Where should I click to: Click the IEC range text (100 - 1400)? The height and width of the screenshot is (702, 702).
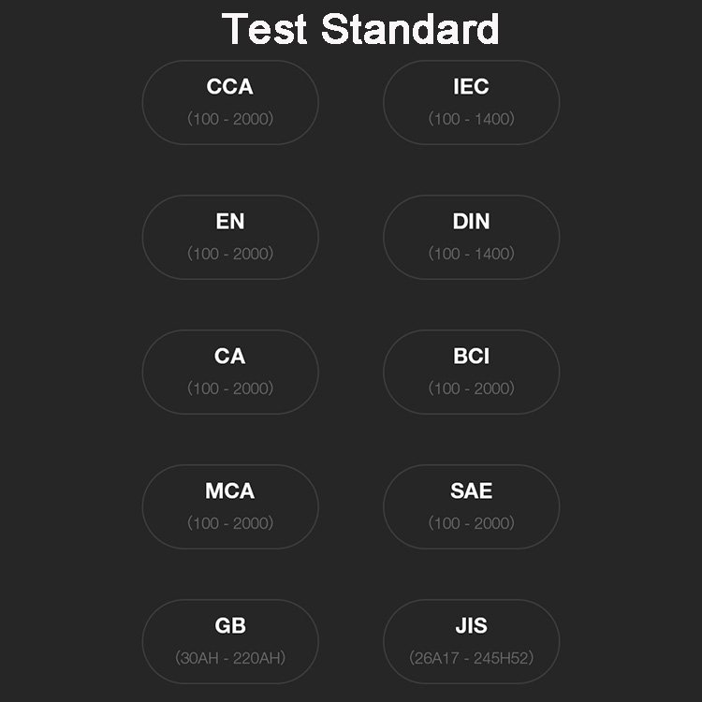[471, 119]
